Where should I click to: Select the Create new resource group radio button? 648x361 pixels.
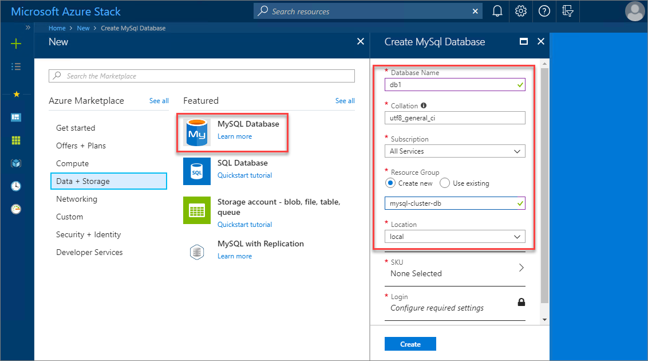pyautogui.click(x=390, y=183)
